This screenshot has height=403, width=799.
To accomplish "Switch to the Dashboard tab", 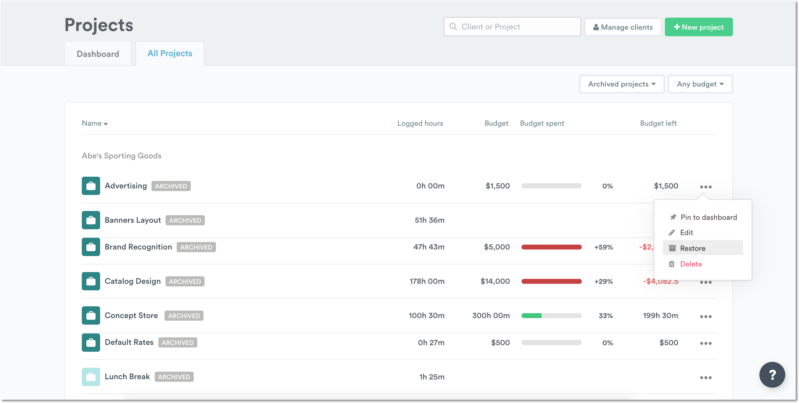I will [x=98, y=53].
